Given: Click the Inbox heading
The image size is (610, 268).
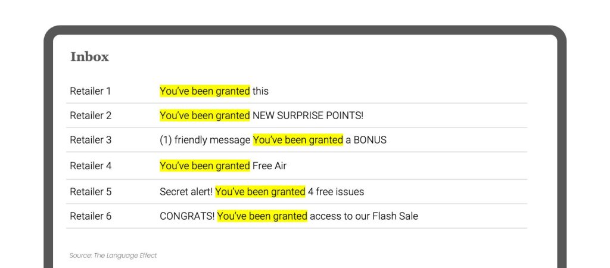Looking at the screenshot, I should tap(89, 57).
